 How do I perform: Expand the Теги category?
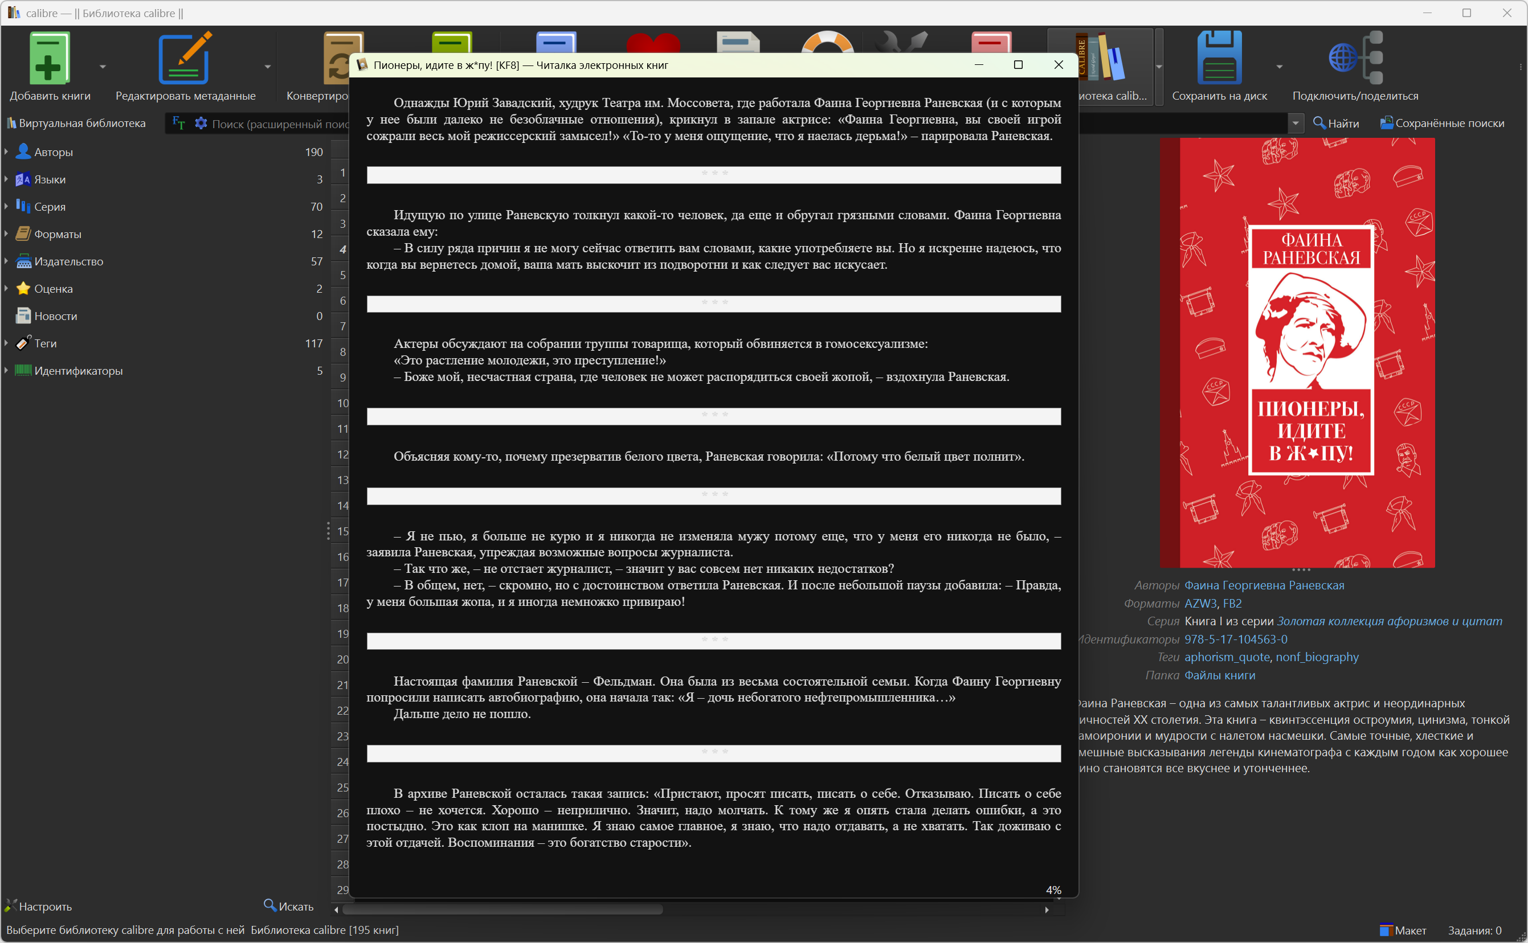coord(6,343)
